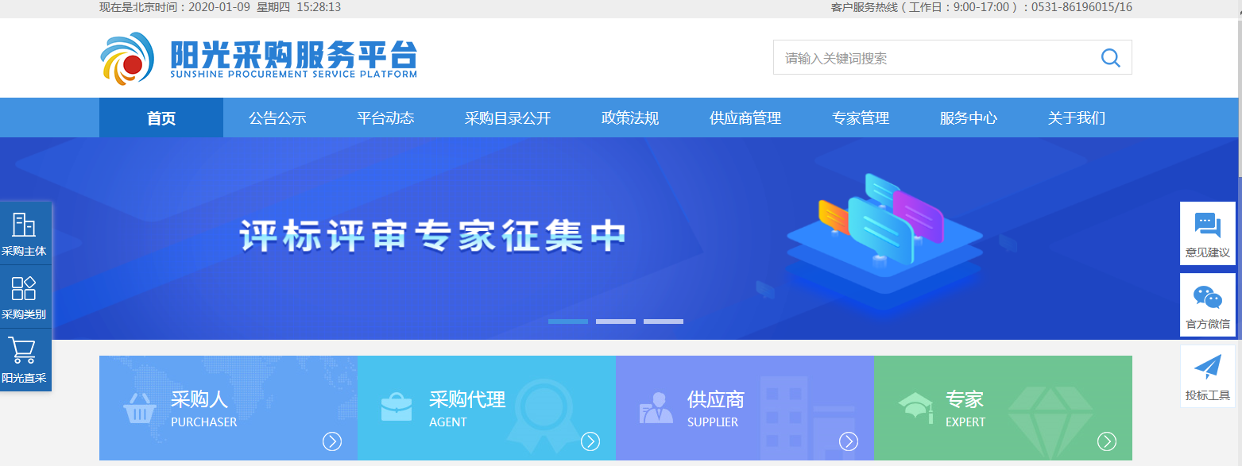Click the 专家 card arrow button
This screenshot has width=1242, height=466.
[x=1107, y=441]
